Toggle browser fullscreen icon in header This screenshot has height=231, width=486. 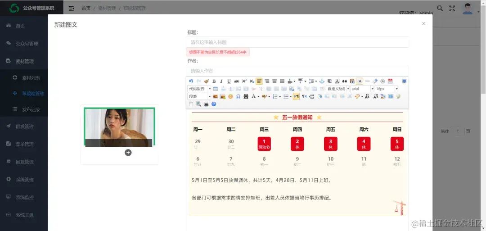[x=452, y=9]
